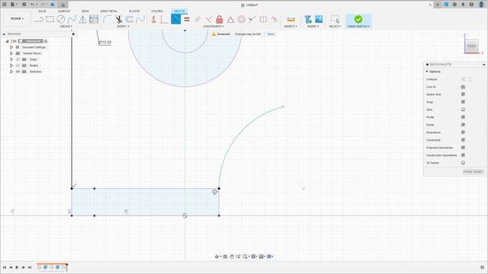Select the Spline sketch tool

pos(72,19)
